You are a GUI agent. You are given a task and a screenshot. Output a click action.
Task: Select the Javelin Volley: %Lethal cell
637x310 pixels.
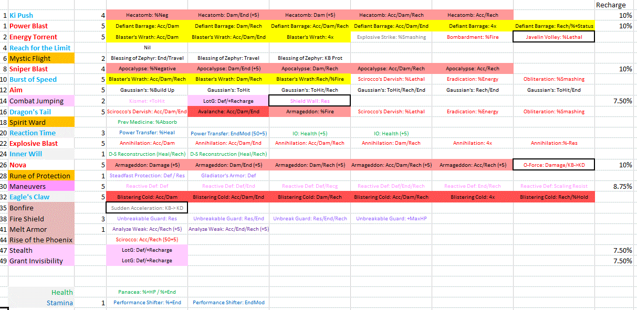554,37
